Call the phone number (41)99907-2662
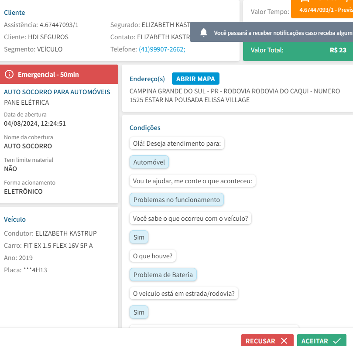This screenshot has width=353, height=346. (162, 49)
